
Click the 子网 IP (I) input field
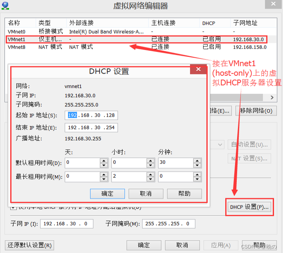coord(67,224)
